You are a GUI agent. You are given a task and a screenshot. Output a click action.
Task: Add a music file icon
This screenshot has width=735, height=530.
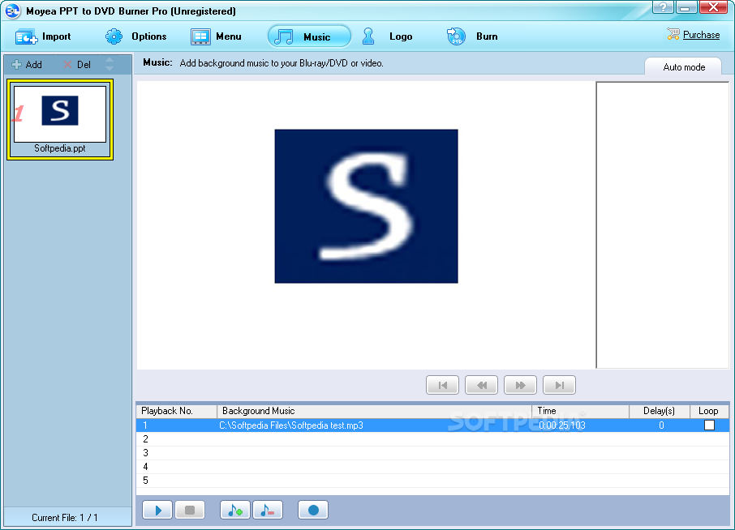point(234,510)
